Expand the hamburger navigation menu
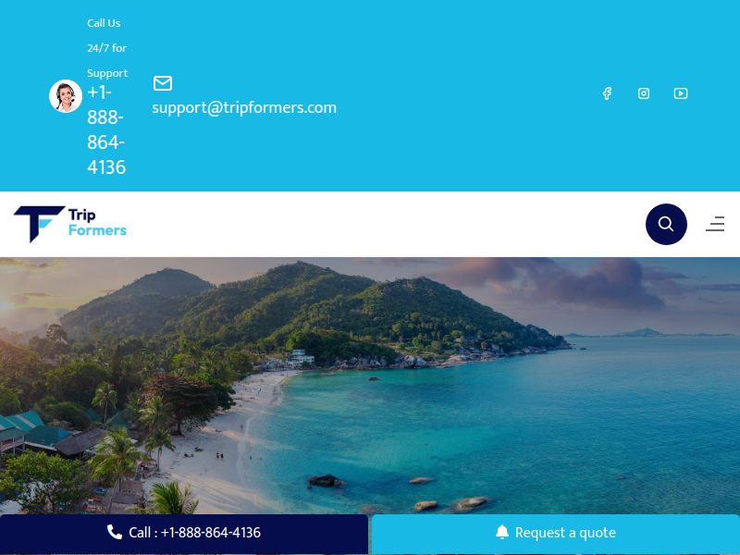 pyautogui.click(x=715, y=224)
